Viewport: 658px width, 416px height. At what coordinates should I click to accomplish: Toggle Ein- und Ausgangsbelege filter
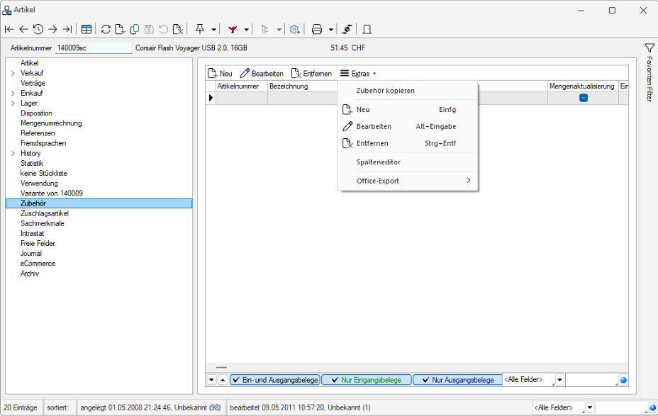pos(275,380)
